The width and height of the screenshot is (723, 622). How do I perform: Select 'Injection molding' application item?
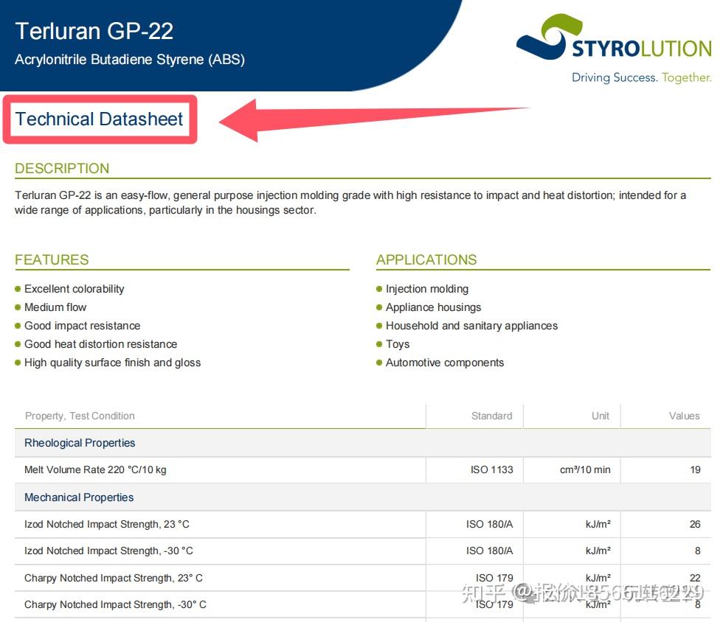[427, 289]
